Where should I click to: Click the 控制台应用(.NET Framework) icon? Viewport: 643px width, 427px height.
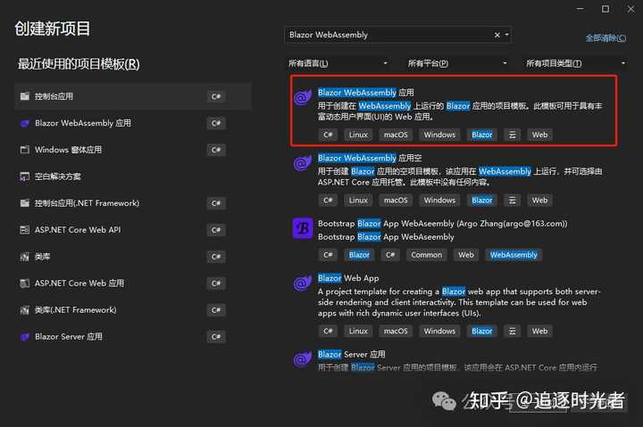25,203
